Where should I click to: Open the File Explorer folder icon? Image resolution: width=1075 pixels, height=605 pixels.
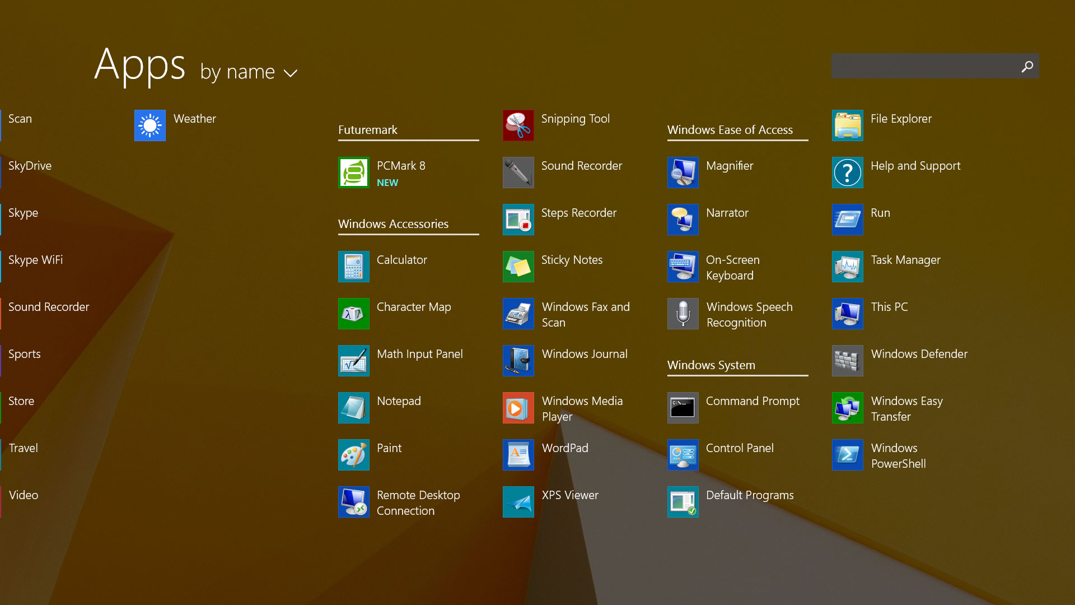point(847,125)
